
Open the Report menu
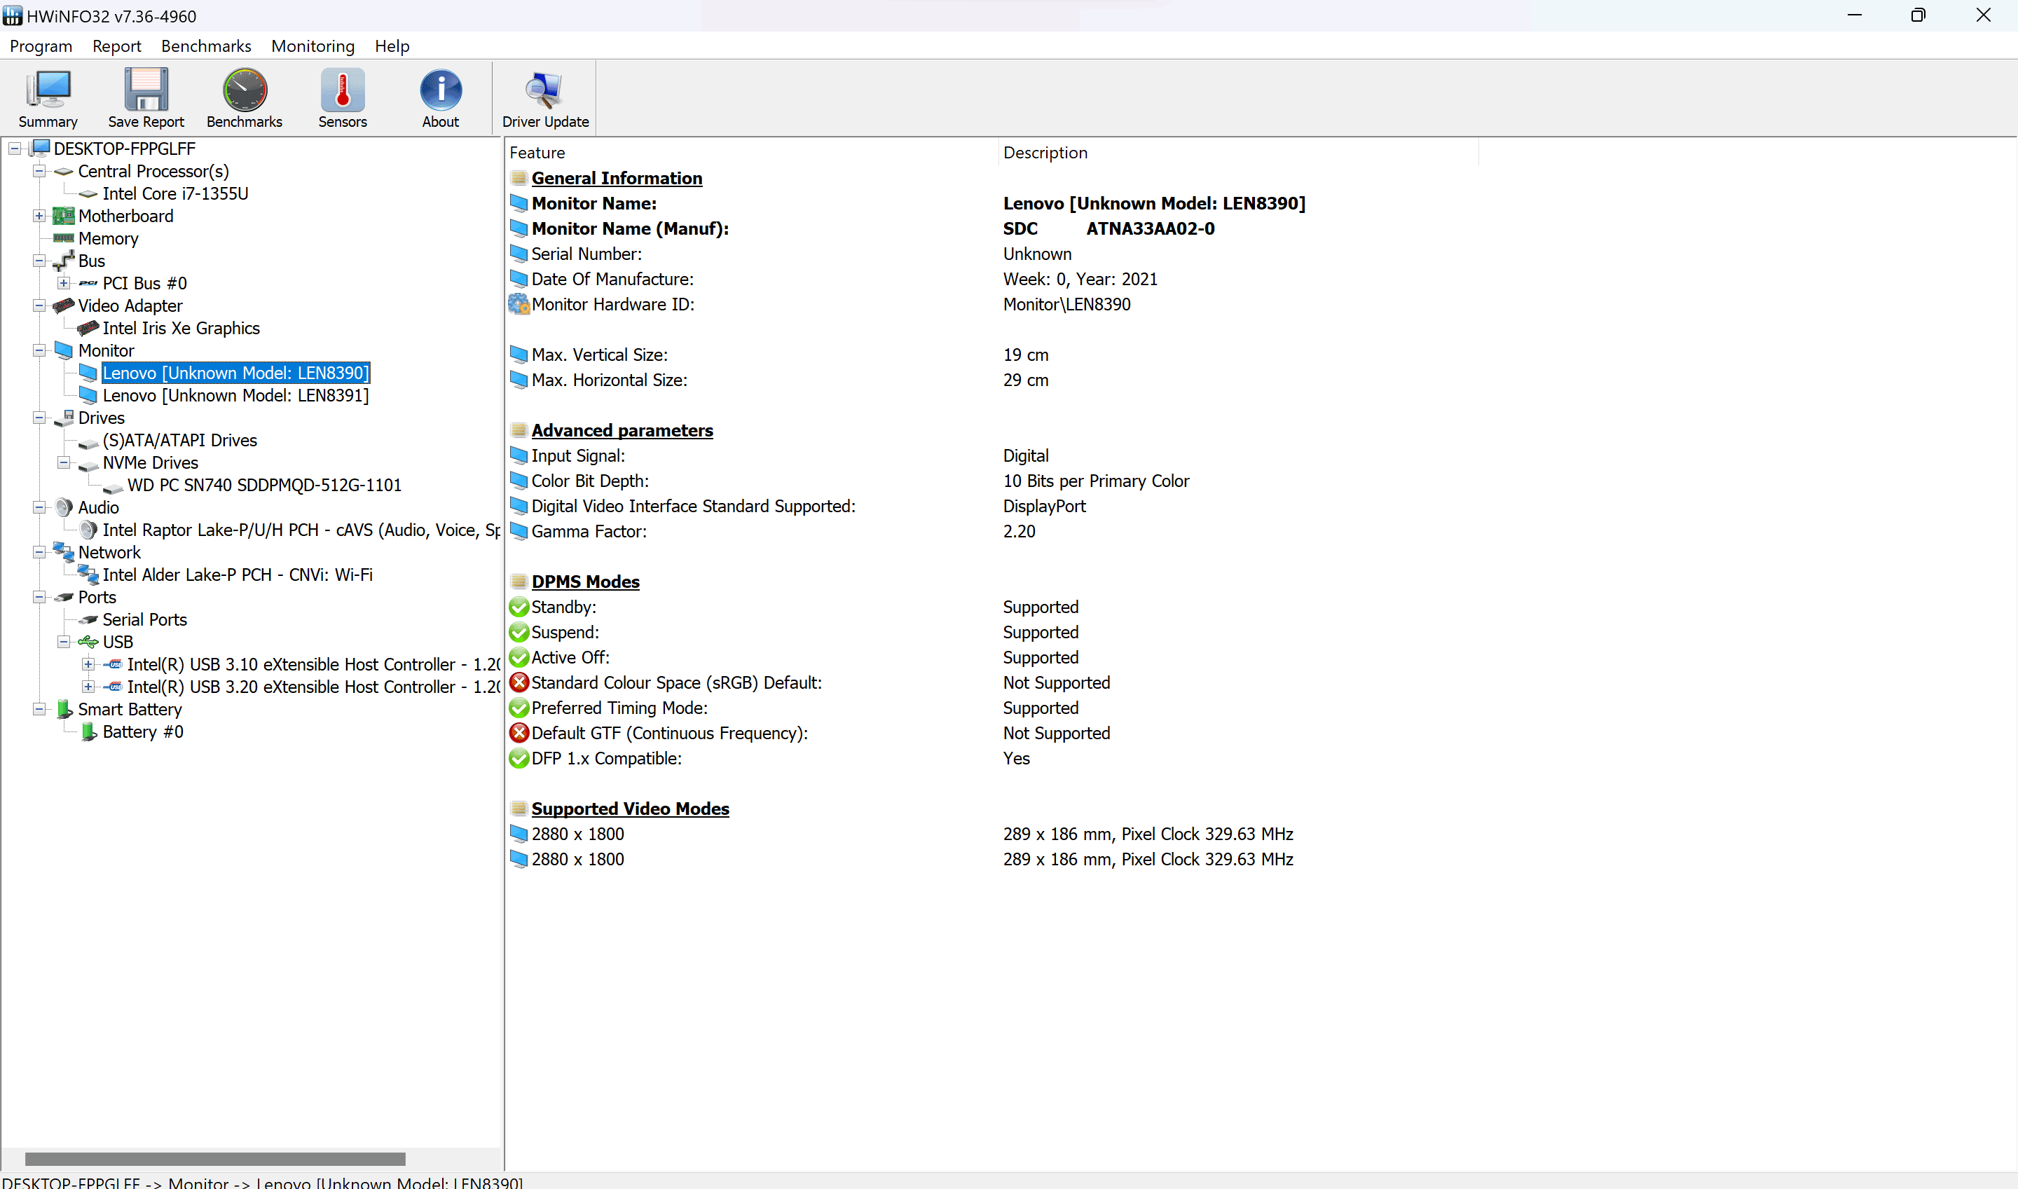pos(116,46)
